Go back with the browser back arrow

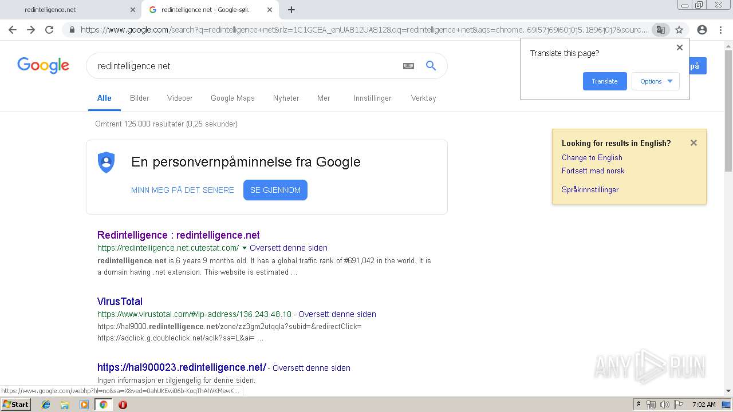pyautogui.click(x=13, y=30)
